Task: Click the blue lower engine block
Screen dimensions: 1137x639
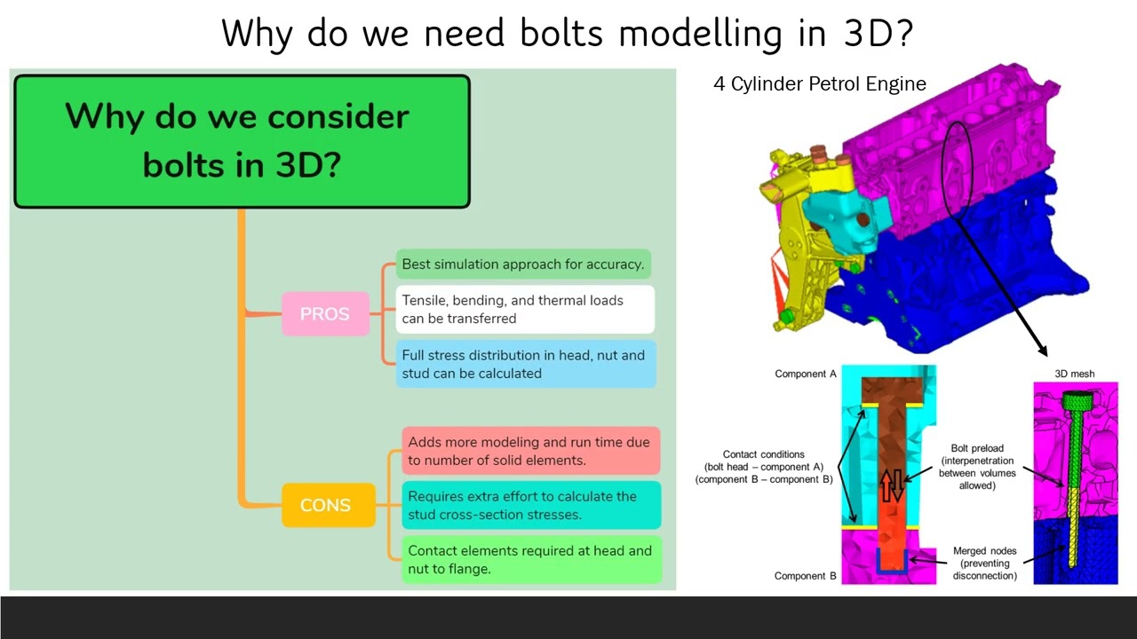Action: (x=959, y=266)
